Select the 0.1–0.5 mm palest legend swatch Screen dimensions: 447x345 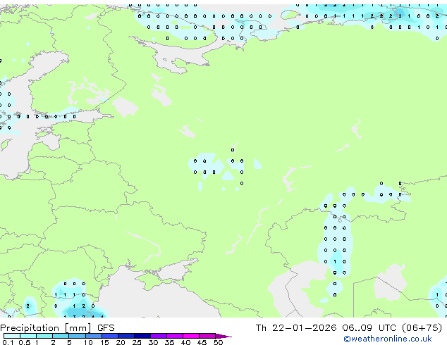[12, 336]
